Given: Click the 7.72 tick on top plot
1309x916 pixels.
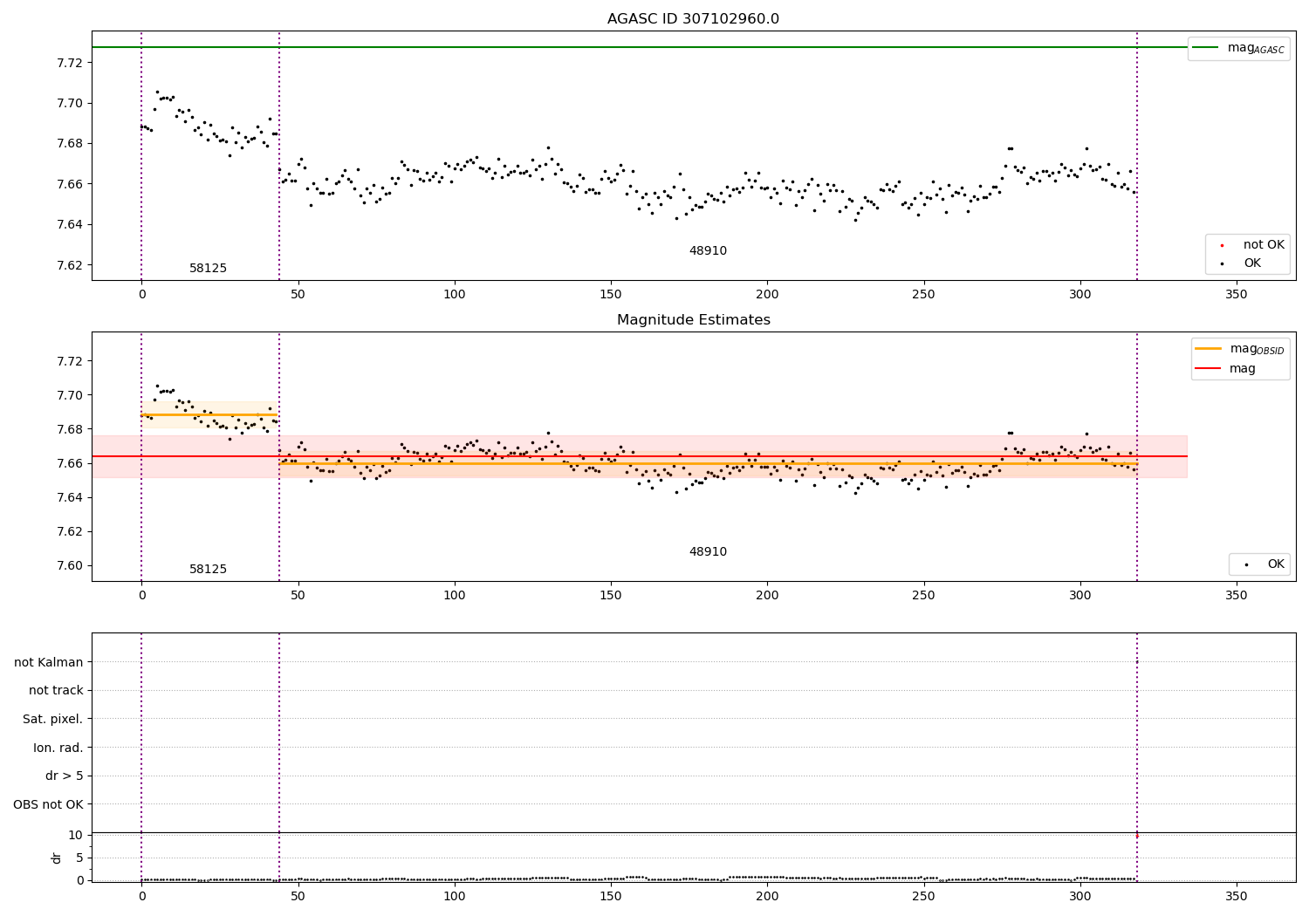Looking at the screenshot, I should pyautogui.click(x=69, y=63).
